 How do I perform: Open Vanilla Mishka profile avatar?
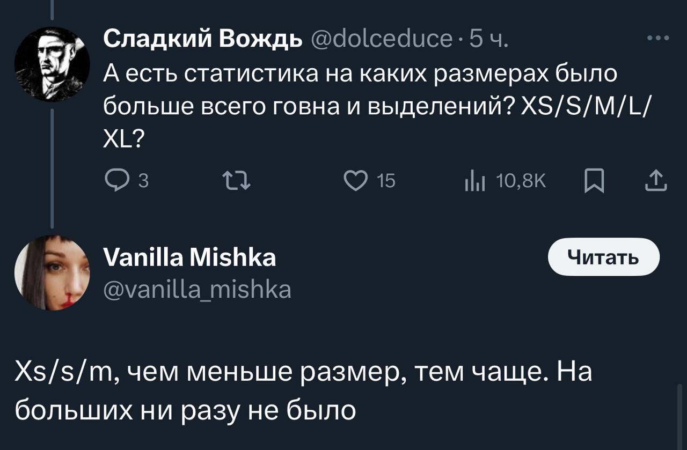point(52,272)
